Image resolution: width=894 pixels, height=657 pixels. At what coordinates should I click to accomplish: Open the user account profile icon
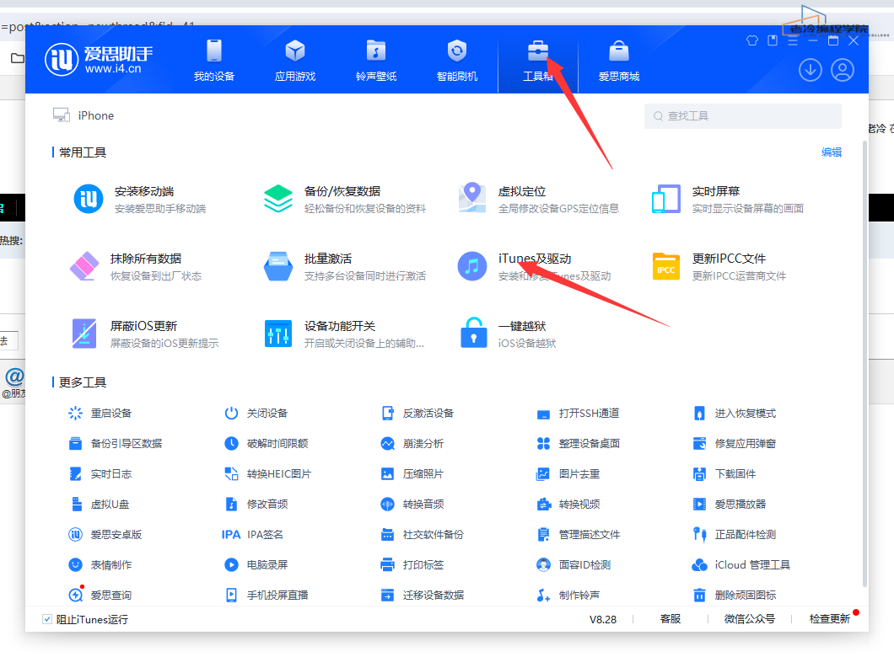coord(842,70)
